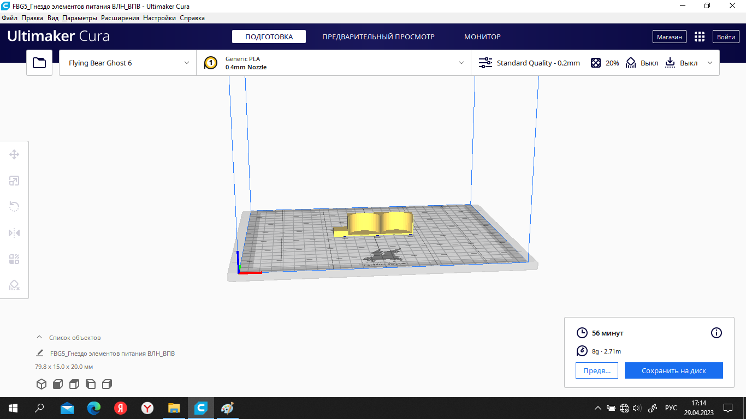Open Paint app in taskbar
Viewport: 746px width, 419px height.
[227, 408]
